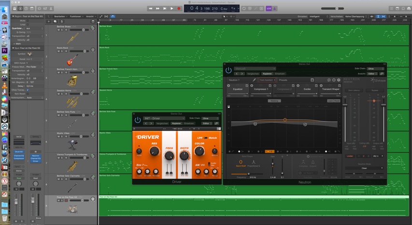Click the Driver plugin power button
This screenshot has width=412, height=225.
coord(138,119)
